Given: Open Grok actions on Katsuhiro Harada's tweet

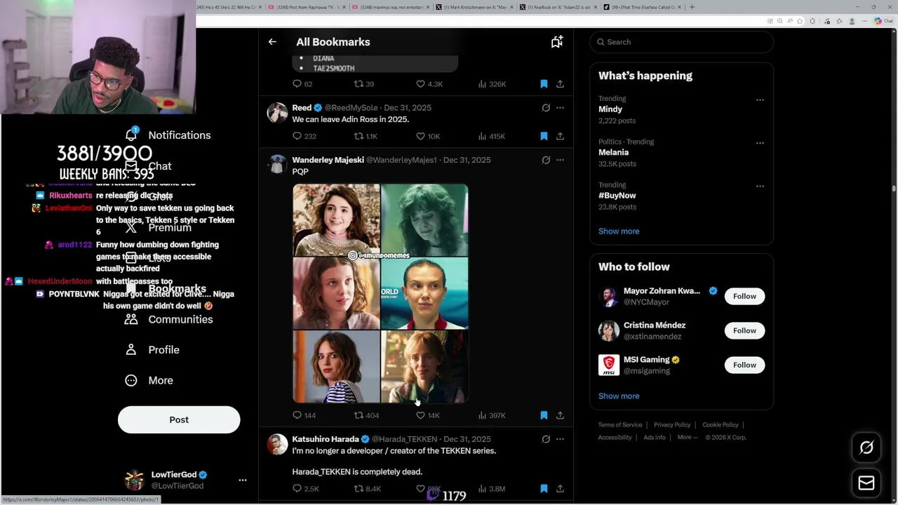Looking at the screenshot, I should click(546, 439).
